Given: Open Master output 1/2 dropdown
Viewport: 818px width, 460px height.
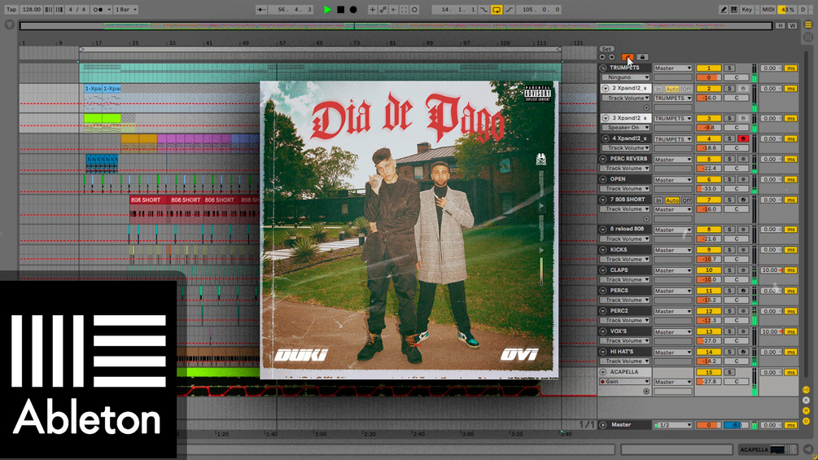Looking at the screenshot, I should pyautogui.click(x=673, y=425).
